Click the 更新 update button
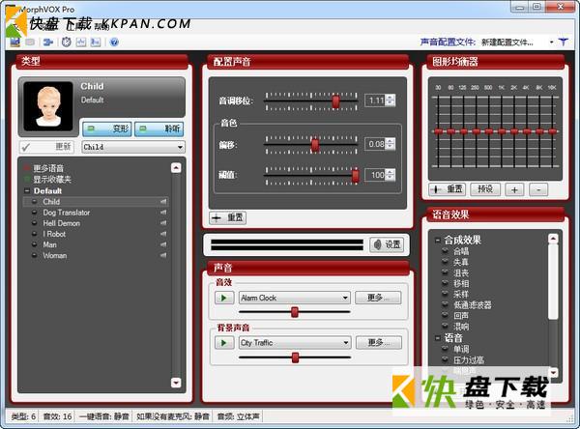 (x=46, y=147)
